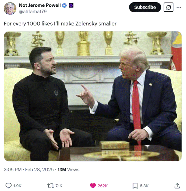Subscribe to this account
The height and width of the screenshot is (191, 186).
point(145,7)
